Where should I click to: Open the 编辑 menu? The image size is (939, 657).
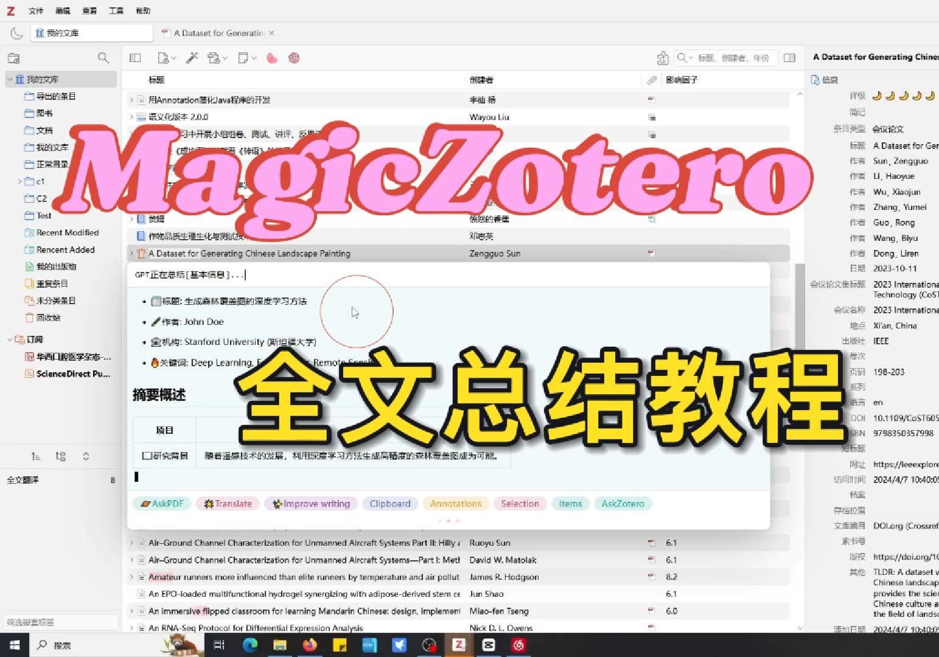point(63,11)
